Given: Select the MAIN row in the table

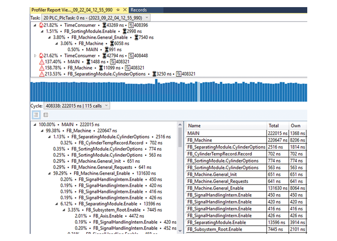Looking at the screenshot, I should (x=246, y=133).
